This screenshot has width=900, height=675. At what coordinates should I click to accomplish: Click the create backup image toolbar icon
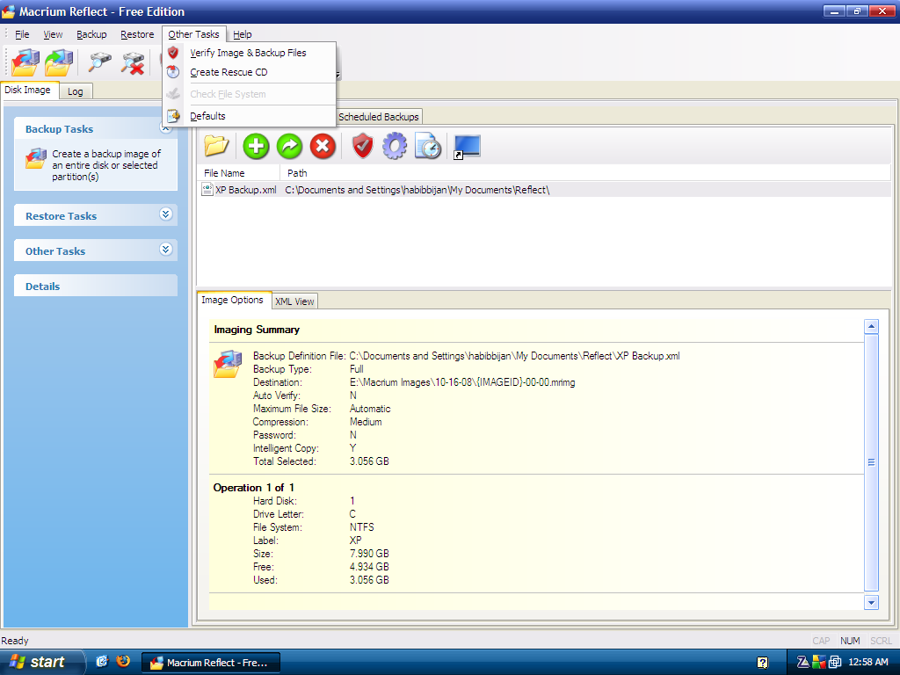pos(25,62)
